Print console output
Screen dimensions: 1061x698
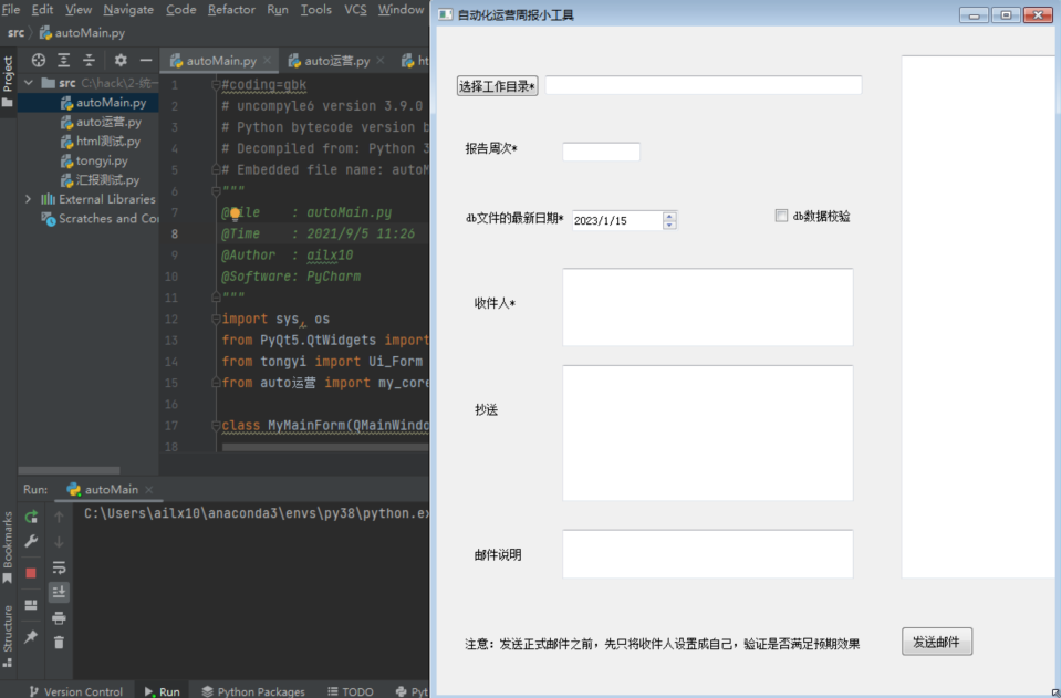(x=59, y=618)
